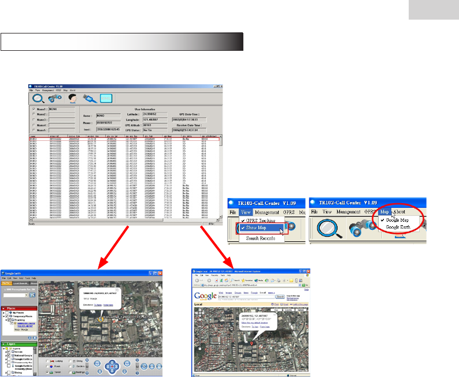Collapse Layers panel header arrow in Google Earth
Viewport: 459px width, 377px height.
pos(3,344)
